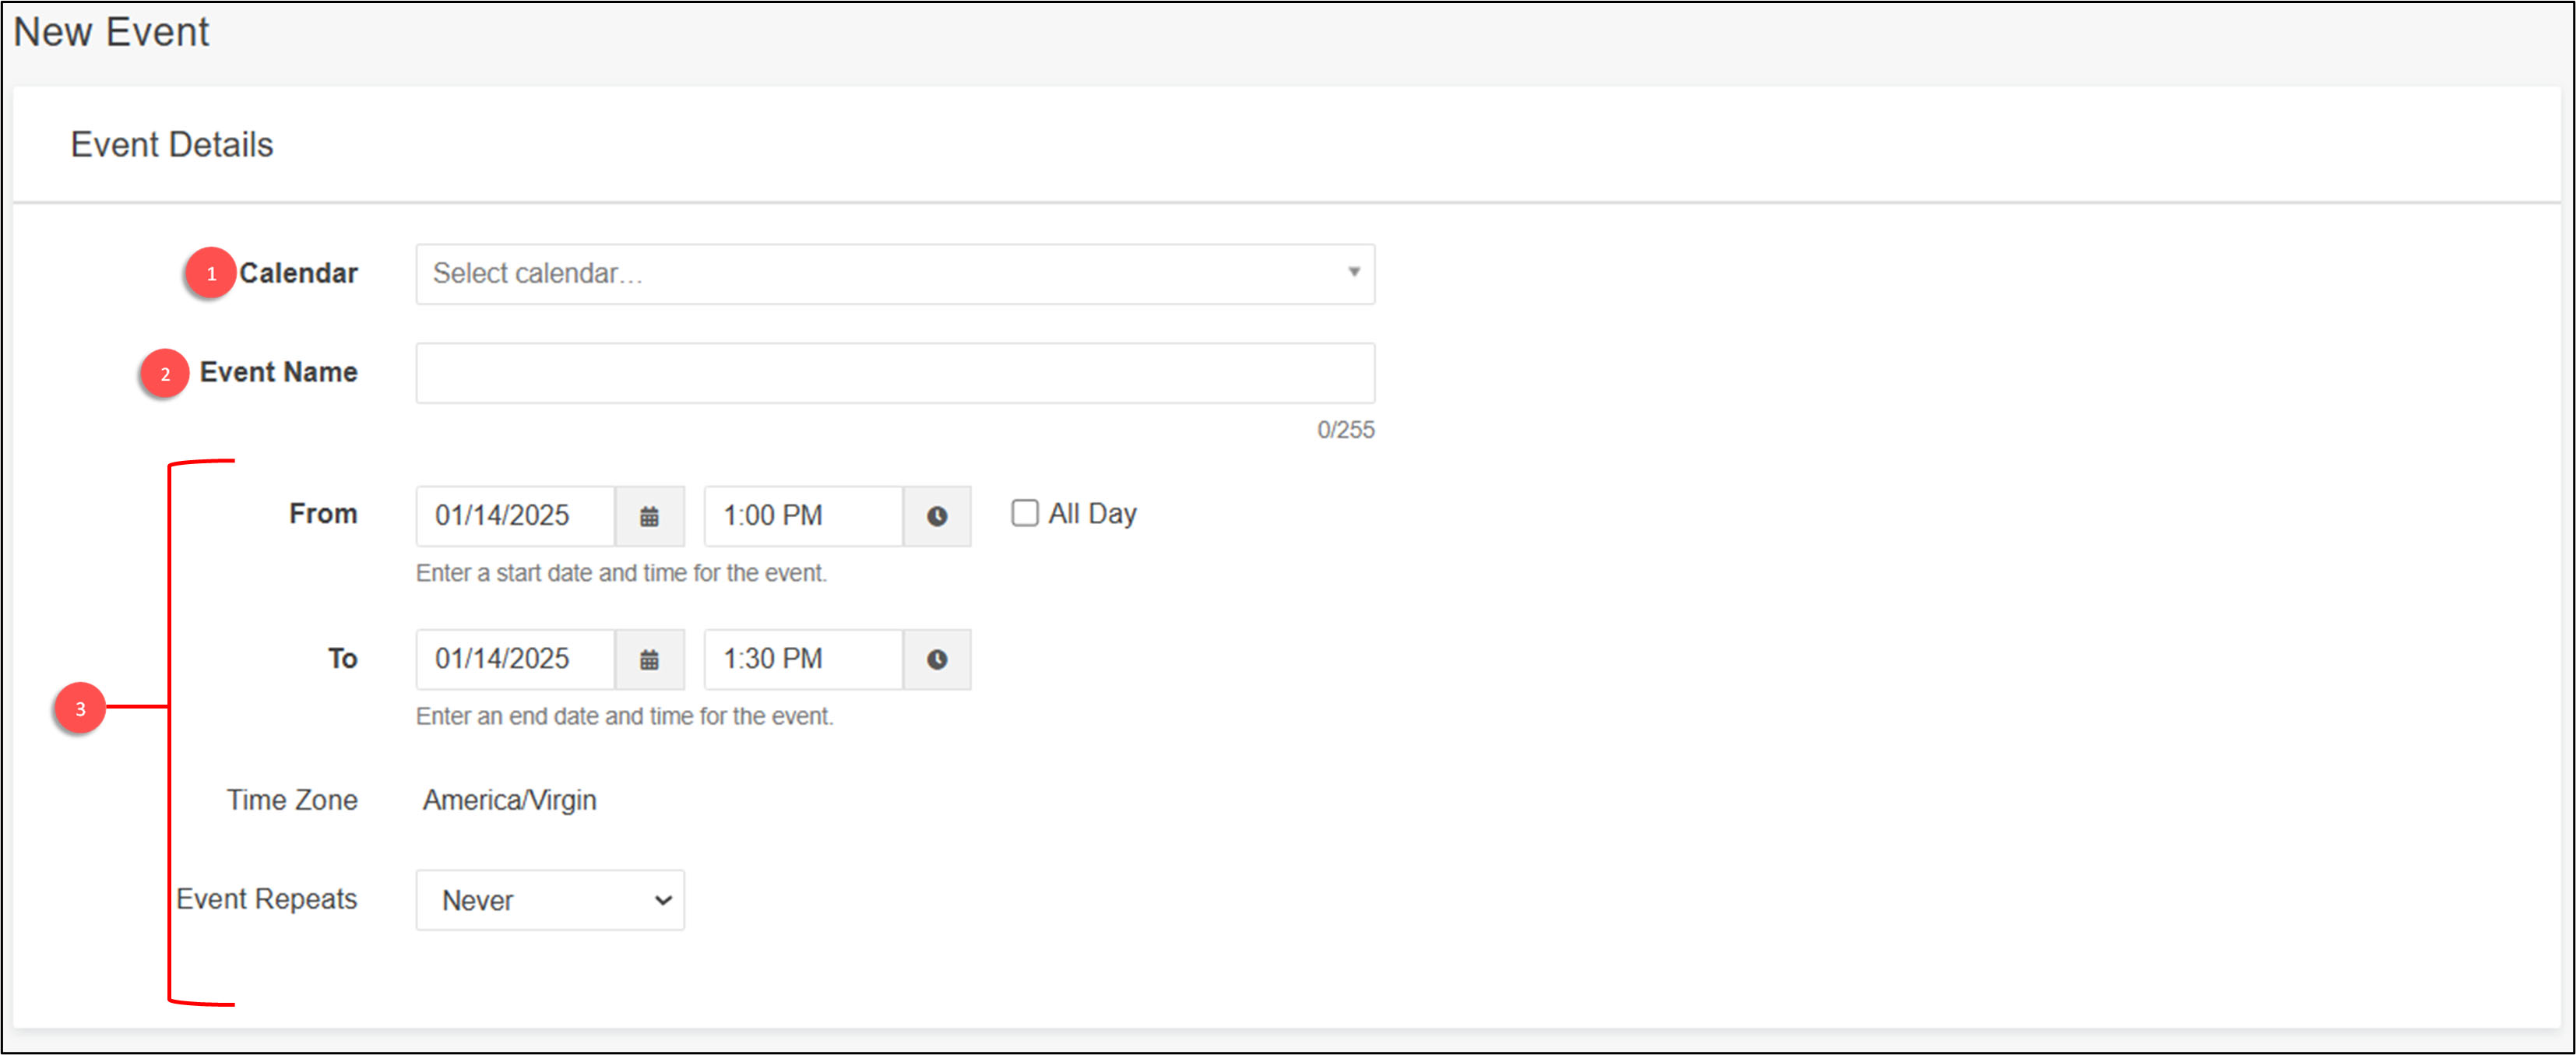The width and height of the screenshot is (2576, 1055).
Task: Open the To time clock picker icon
Action: 936,659
